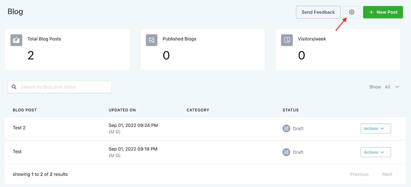Screen dimensions: 411x187
Task: Open the Test 2 blog post
Action: click(x=19, y=128)
